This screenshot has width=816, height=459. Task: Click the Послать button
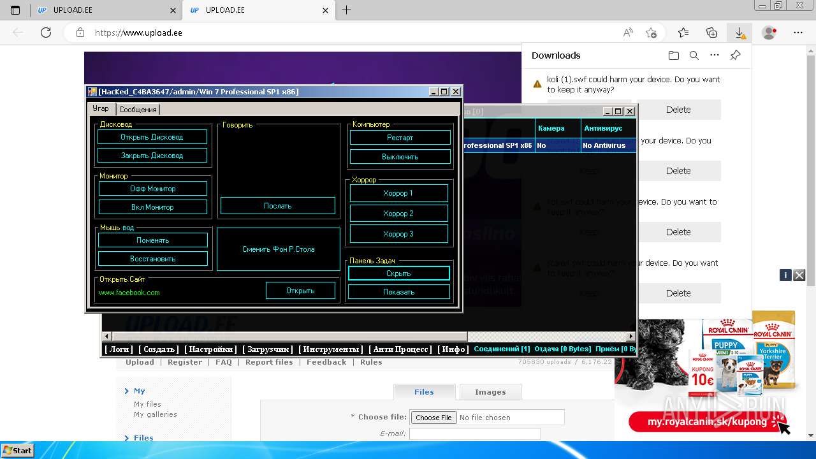pyautogui.click(x=278, y=206)
